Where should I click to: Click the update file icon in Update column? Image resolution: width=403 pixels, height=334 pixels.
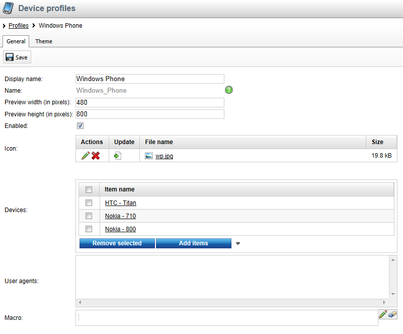click(117, 156)
